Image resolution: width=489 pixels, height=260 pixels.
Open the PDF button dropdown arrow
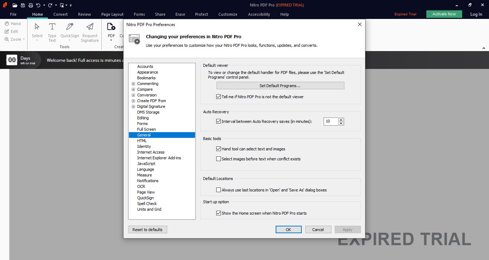click(x=111, y=40)
